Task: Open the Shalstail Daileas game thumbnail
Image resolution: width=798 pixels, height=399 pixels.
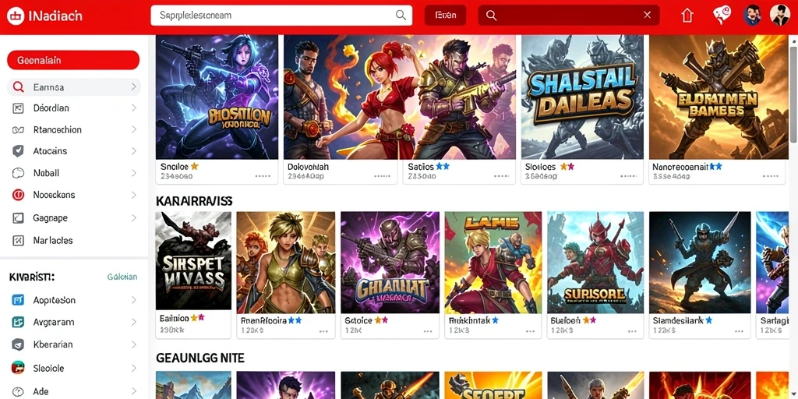Action: point(581,97)
